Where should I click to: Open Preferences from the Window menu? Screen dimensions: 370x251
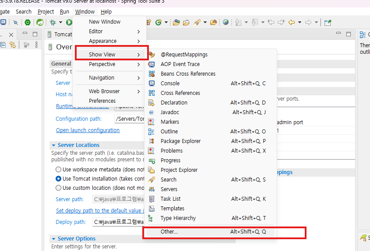coord(109,101)
